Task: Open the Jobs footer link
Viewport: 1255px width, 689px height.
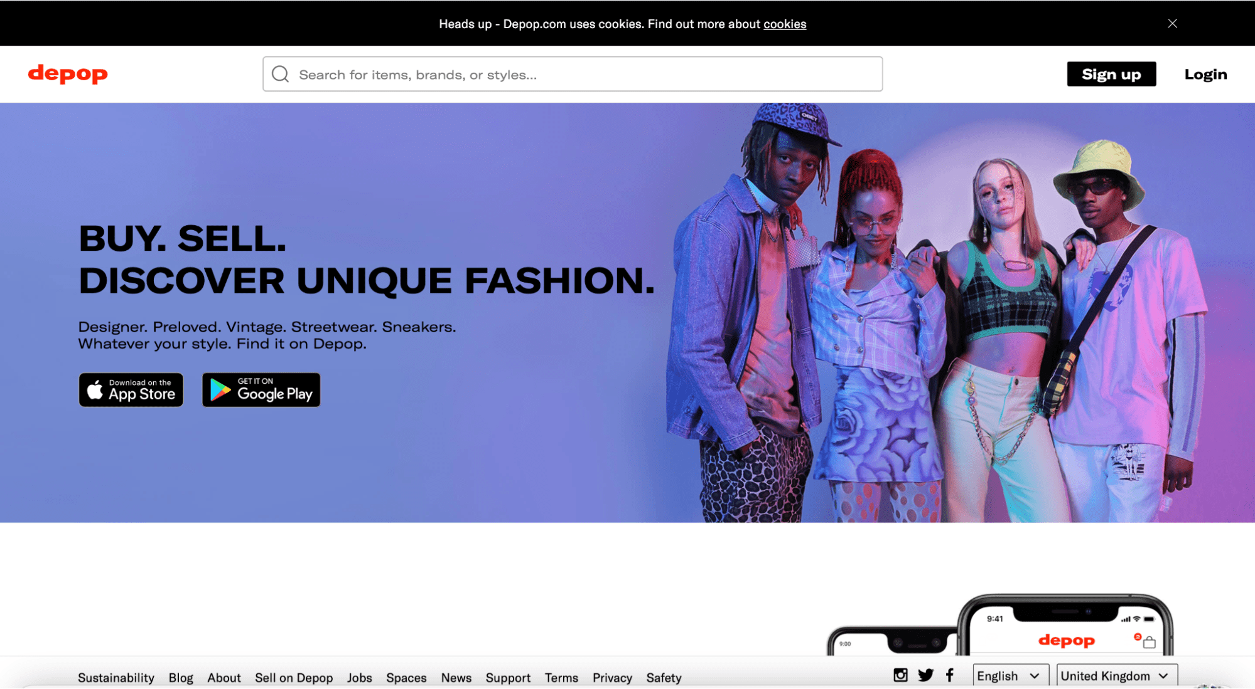Action: pyautogui.click(x=360, y=678)
